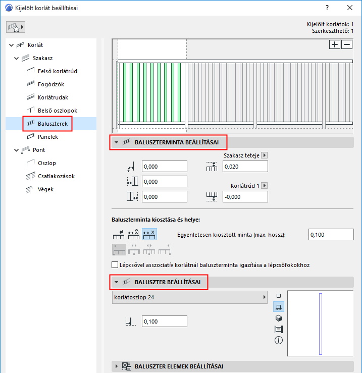Collapse the Korlát tree node
Image resolution: width=362 pixels, height=373 pixels.
(x=11, y=45)
